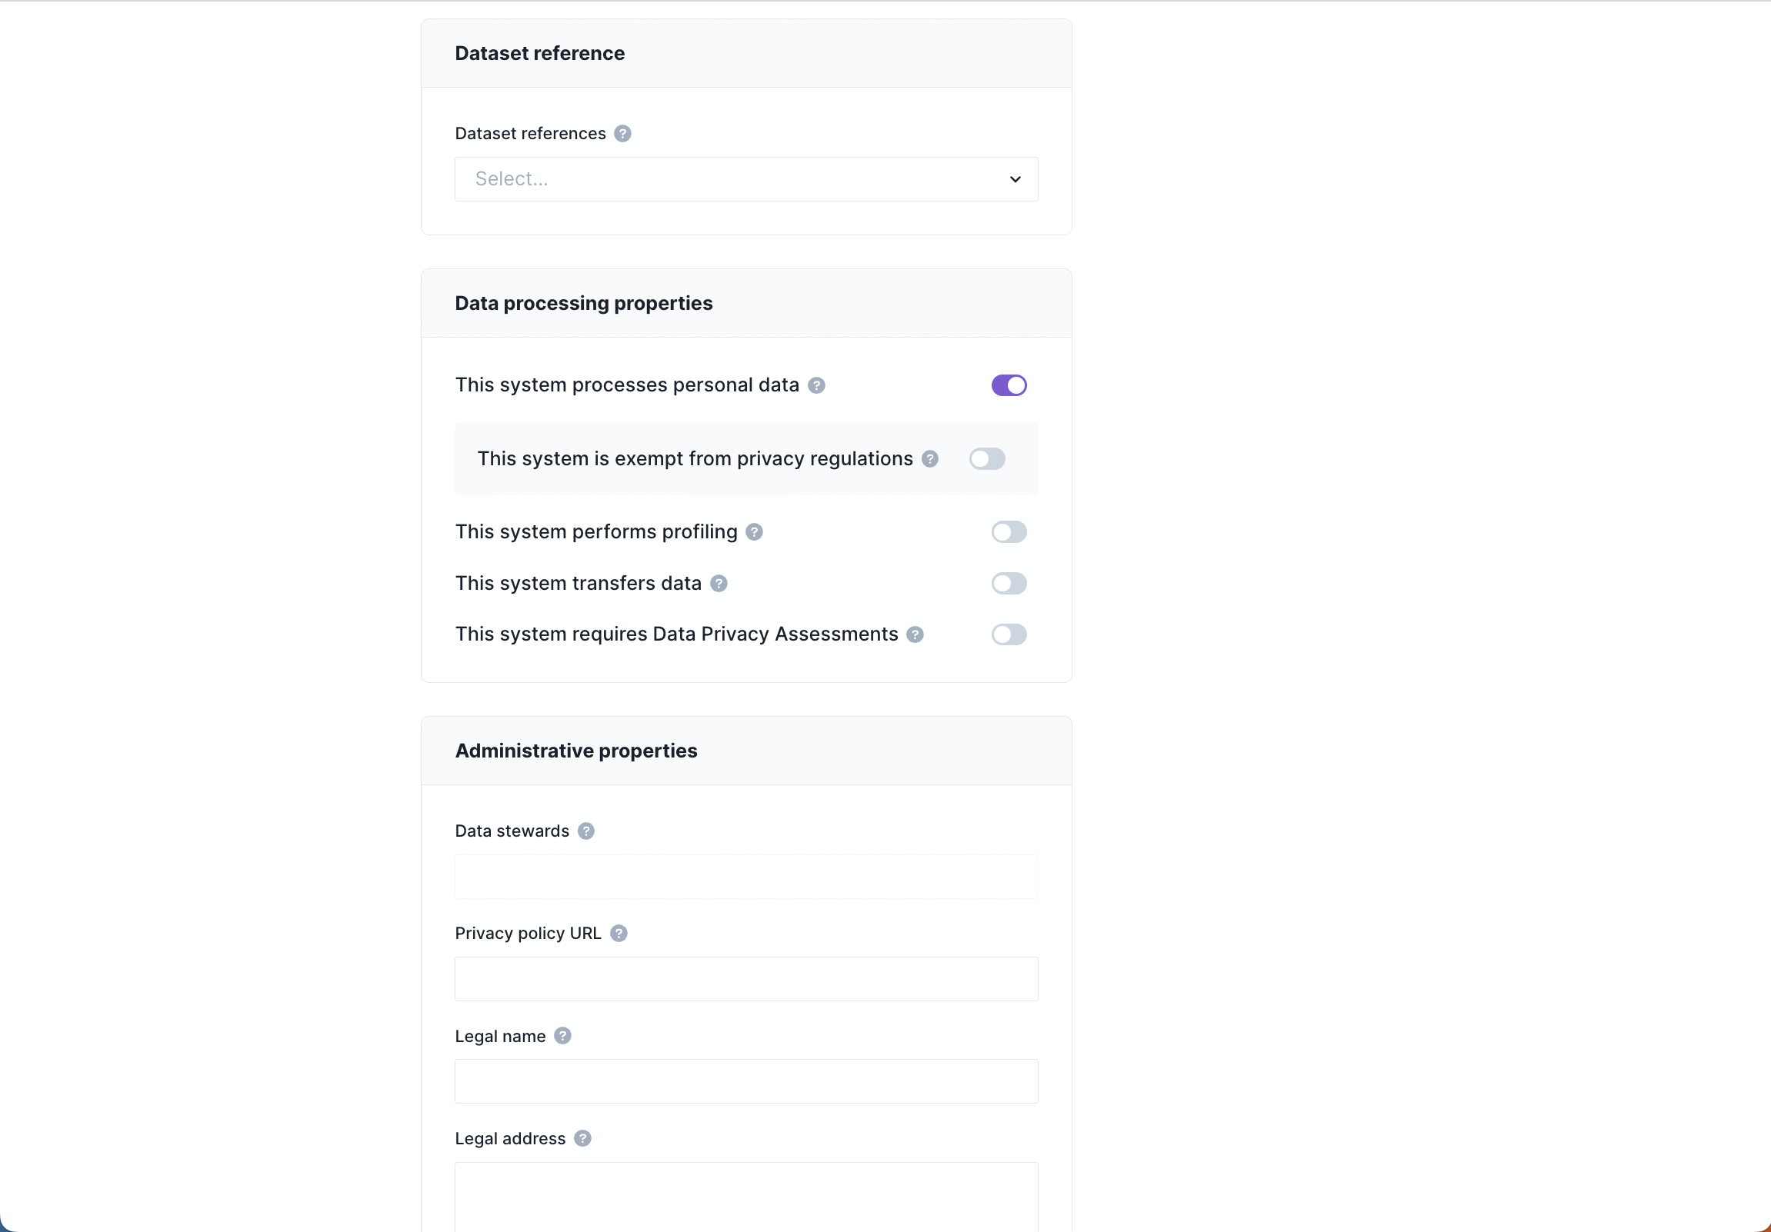
Task: Click into the Privacy policy URL field
Action: point(746,979)
